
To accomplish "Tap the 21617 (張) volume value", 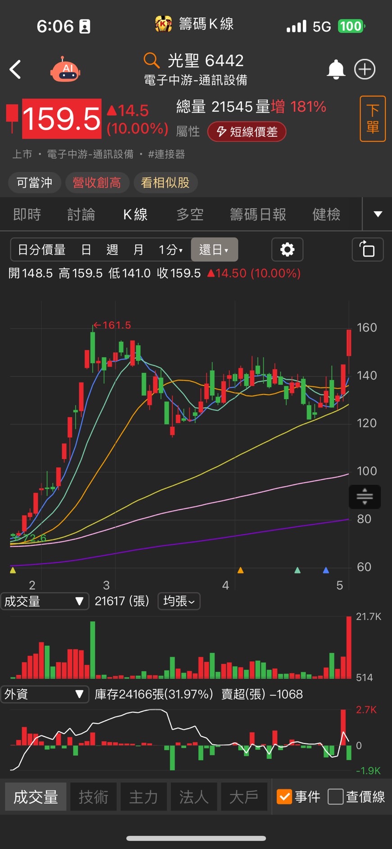I will tap(122, 601).
